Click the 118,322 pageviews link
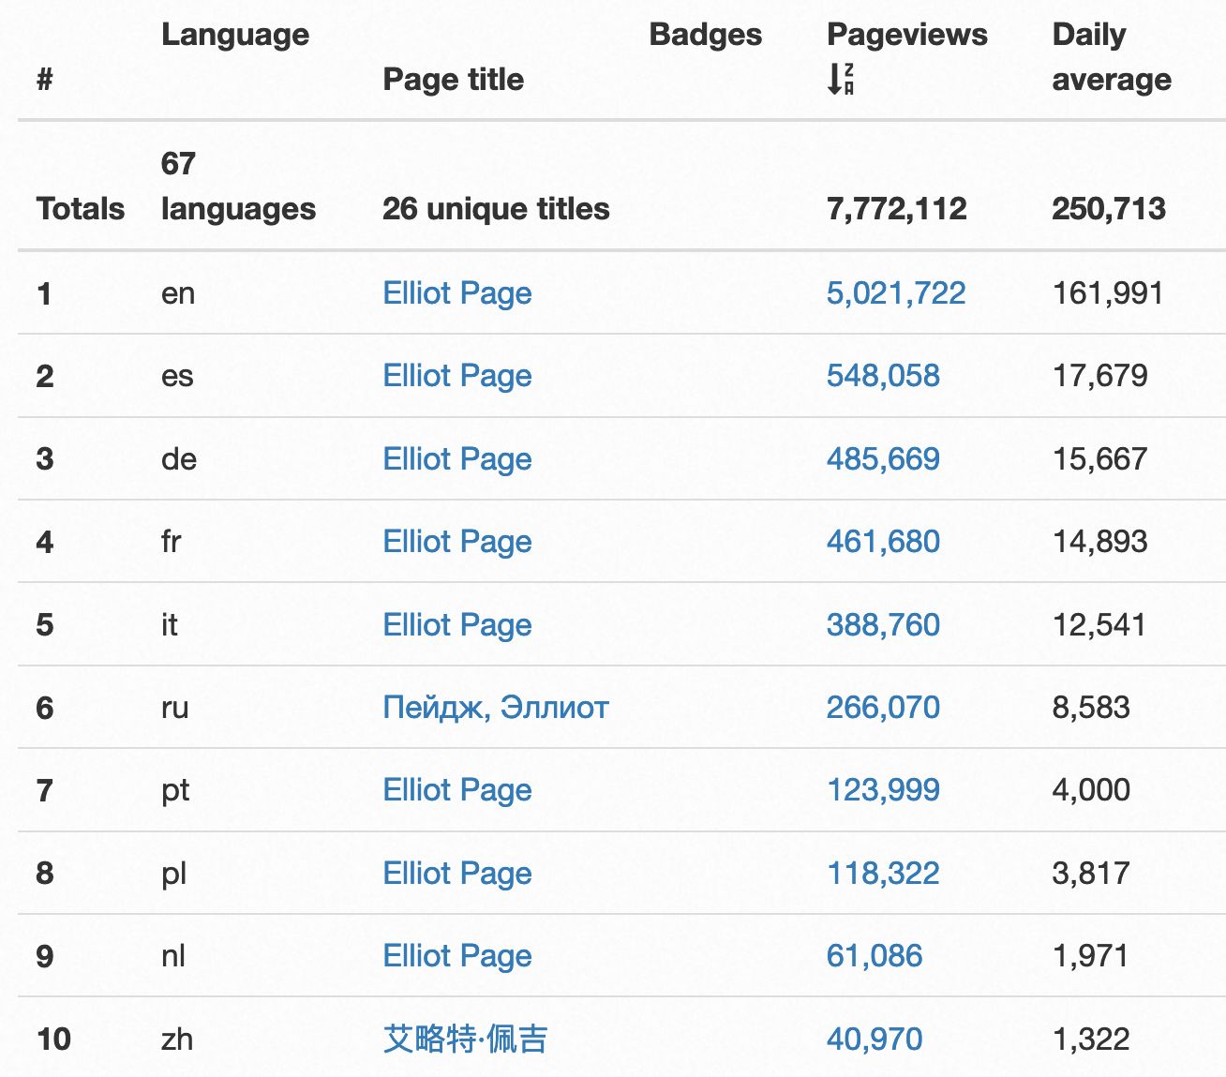The width and height of the screenshot is (1226, 1077). click(883, 874)
